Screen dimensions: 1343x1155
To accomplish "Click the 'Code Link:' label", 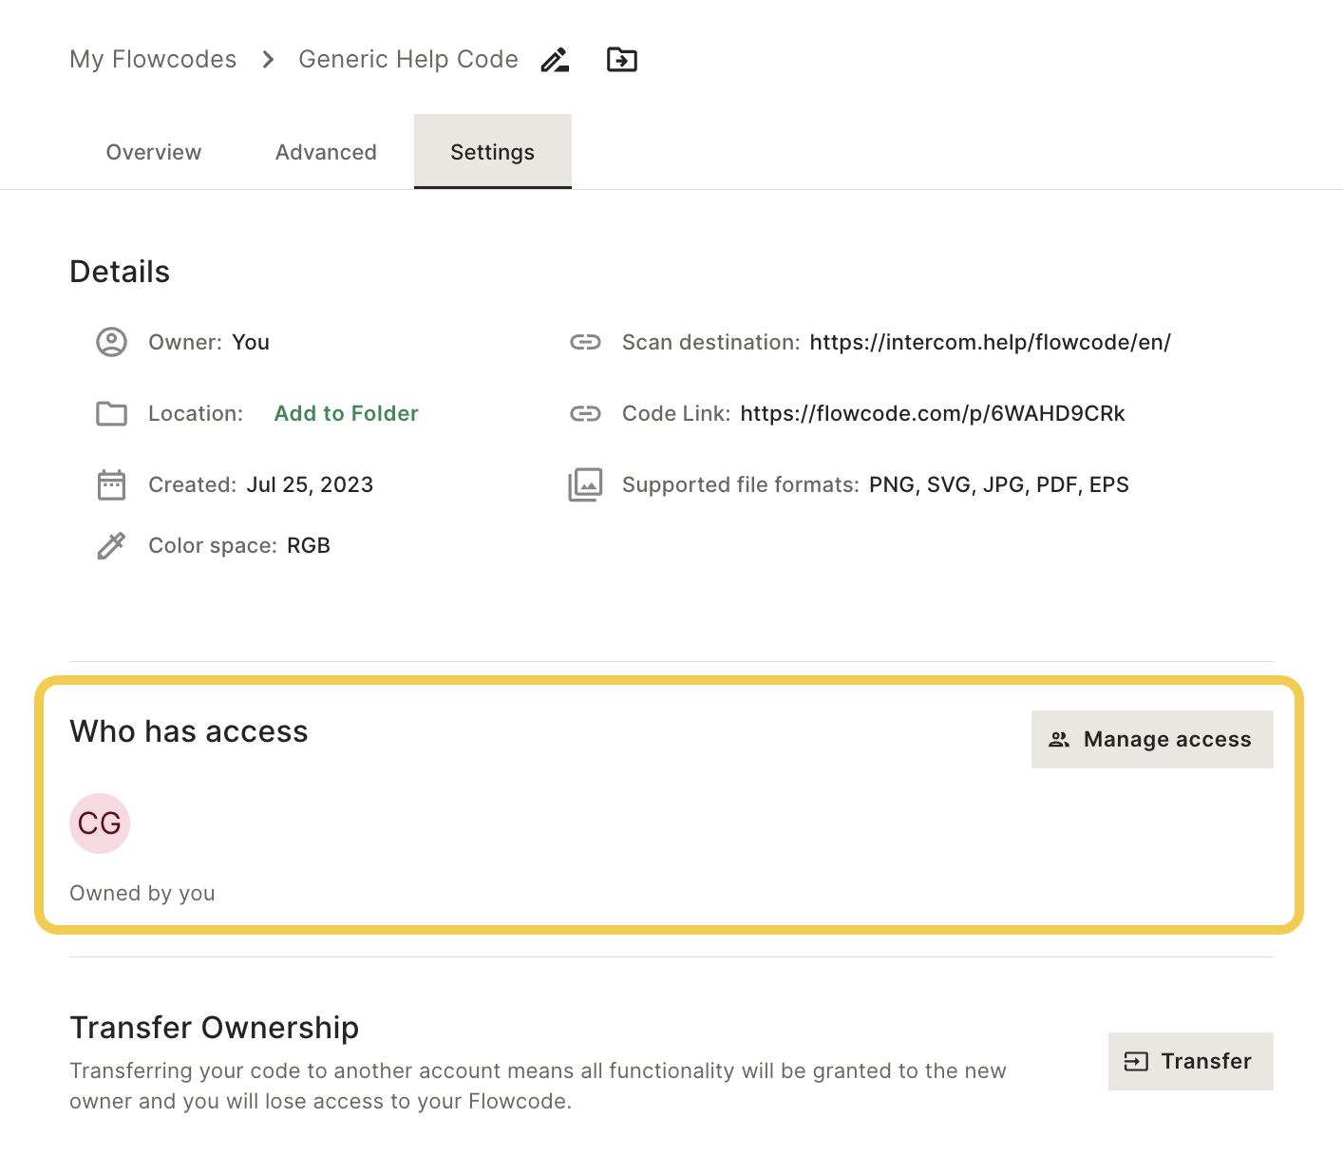I will (676, 413).
